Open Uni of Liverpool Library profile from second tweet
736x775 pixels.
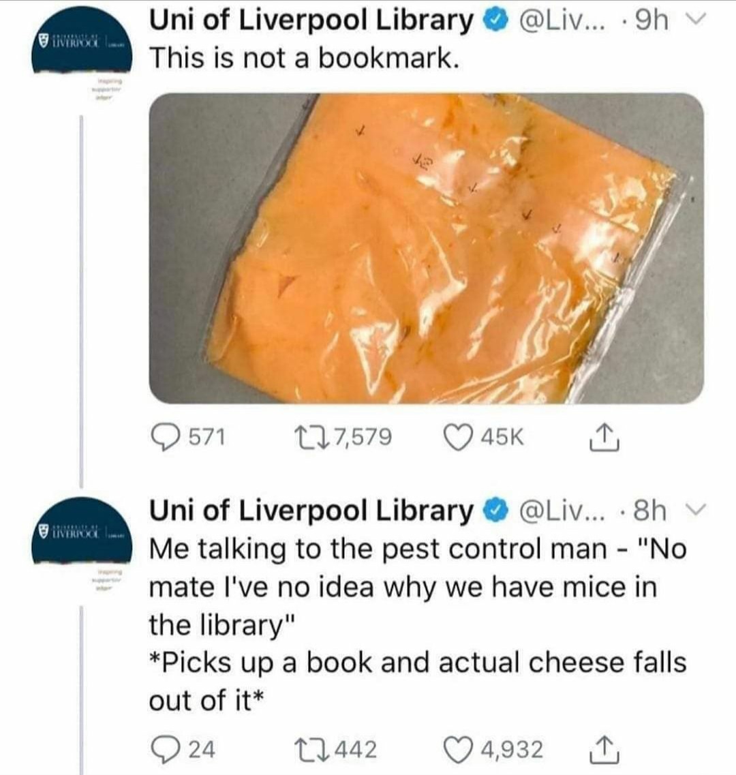311,511
